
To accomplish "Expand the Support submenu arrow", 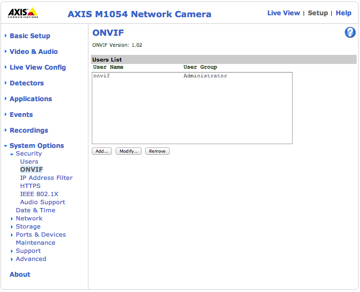I will (x=12, y=251).
